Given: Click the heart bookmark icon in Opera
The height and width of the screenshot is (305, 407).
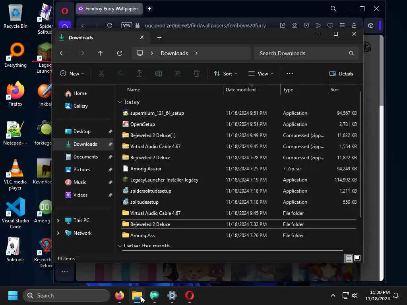Looking at the screenshot, I should click(x=330, y=25).
